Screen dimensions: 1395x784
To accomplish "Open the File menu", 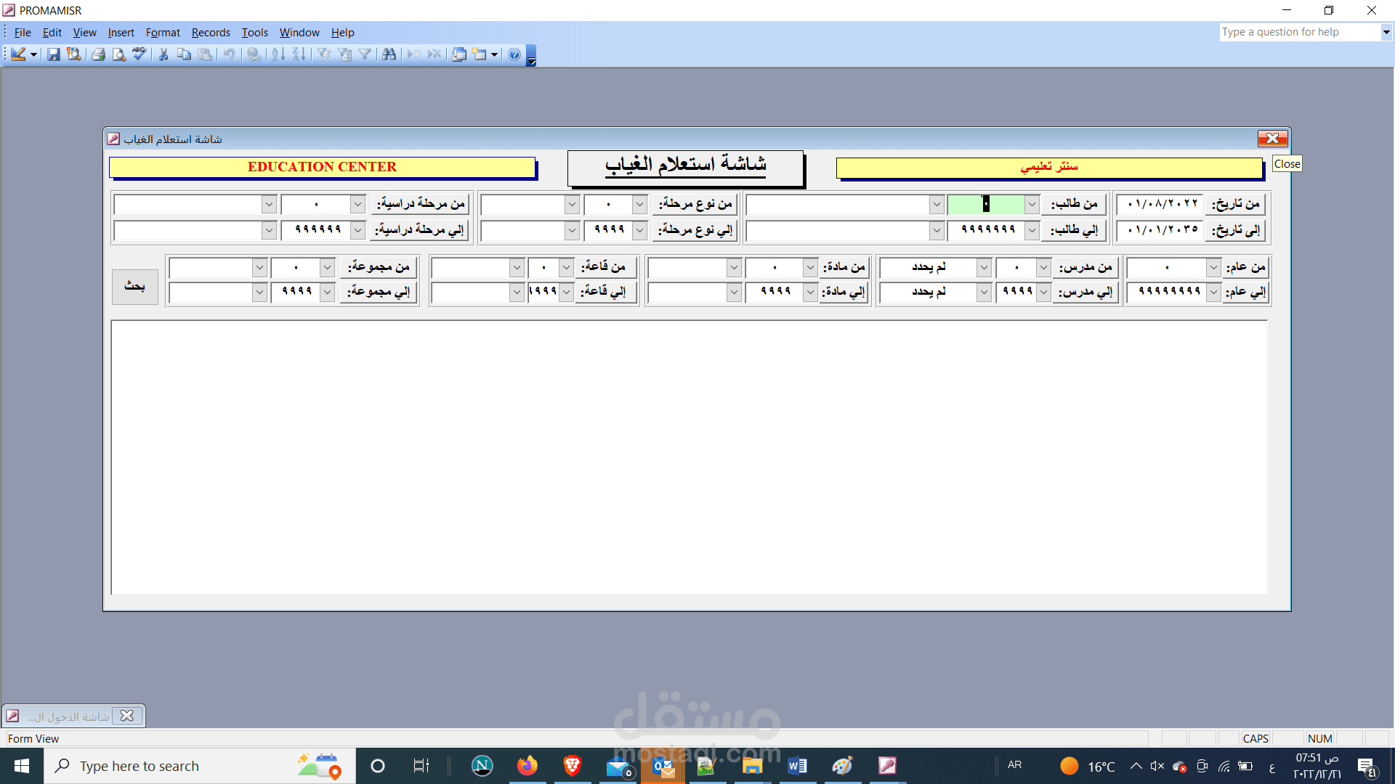I will 23,33.
